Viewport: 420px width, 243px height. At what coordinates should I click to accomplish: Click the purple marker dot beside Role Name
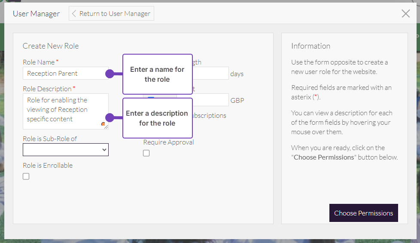[110, 74]
